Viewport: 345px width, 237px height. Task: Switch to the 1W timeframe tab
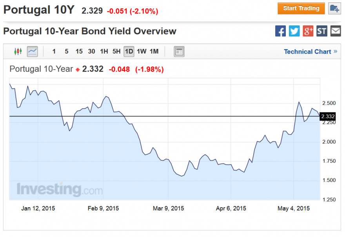[x=141, y=51]
